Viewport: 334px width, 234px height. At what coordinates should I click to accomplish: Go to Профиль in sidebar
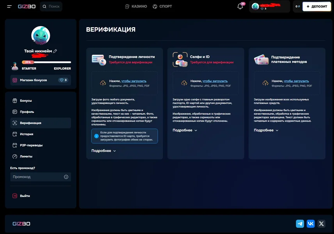pyautogui.click(x=41, y=112)
